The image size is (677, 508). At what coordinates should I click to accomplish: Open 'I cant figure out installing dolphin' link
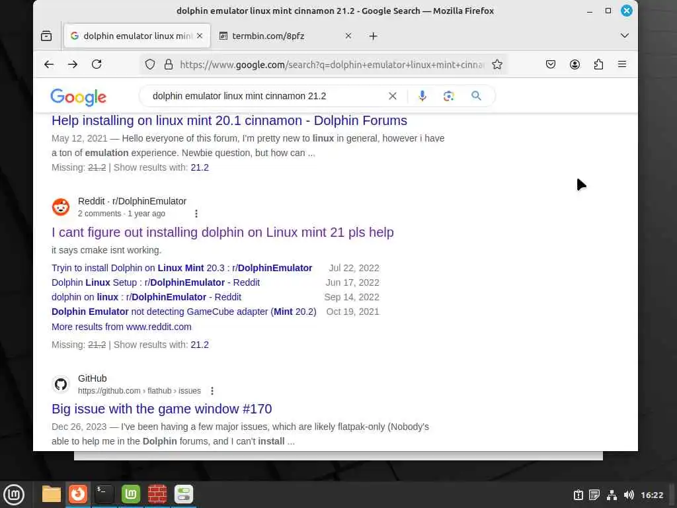tap(222, 232)
